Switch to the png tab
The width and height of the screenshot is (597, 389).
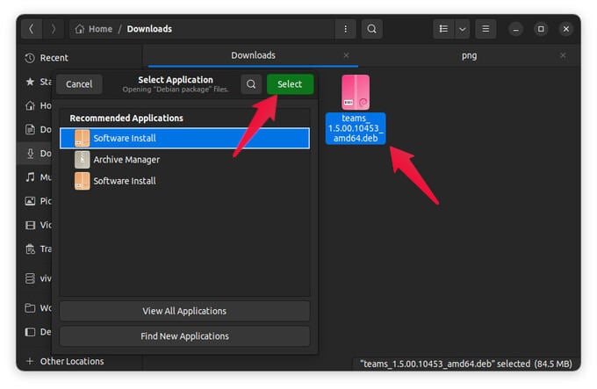(x=469, y=55)
